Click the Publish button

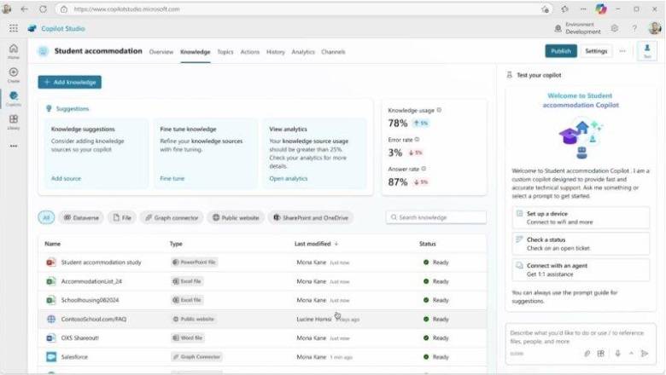561,51
